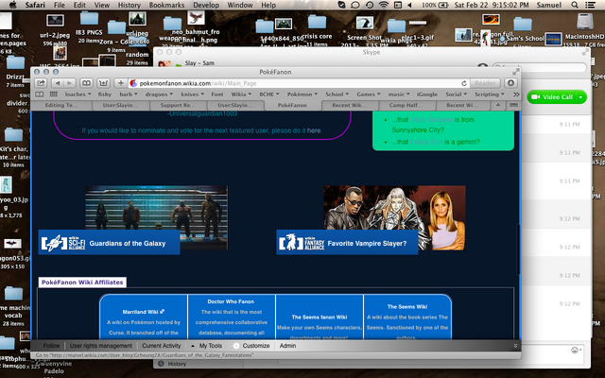Open Doctor Who Fanon affiliate link
Viewport: 605px width, 378px height.
[231, 301]
